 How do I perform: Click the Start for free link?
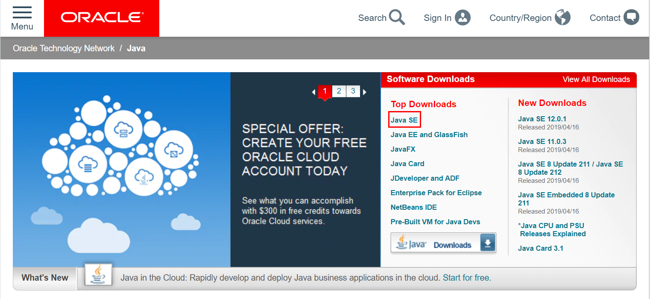[467, 278]
